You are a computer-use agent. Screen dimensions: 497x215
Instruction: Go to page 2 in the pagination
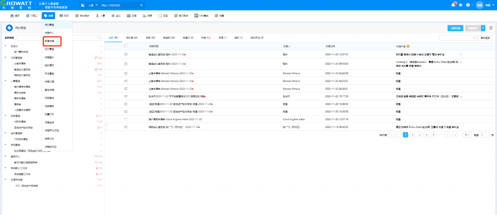click(x=413, y=135)
